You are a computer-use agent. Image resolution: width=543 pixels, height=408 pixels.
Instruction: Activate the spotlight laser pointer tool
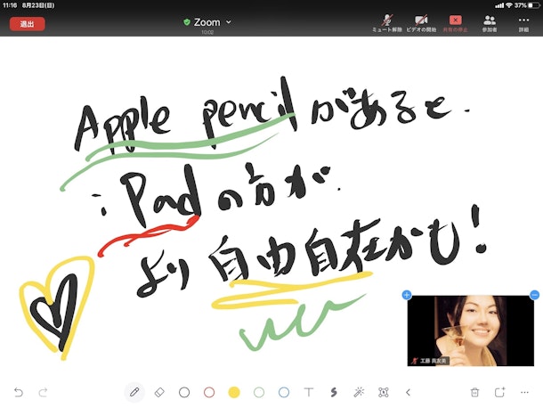[359, 392]
